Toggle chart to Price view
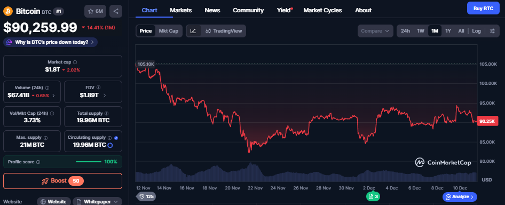505x205 pixels. point(146,31)
